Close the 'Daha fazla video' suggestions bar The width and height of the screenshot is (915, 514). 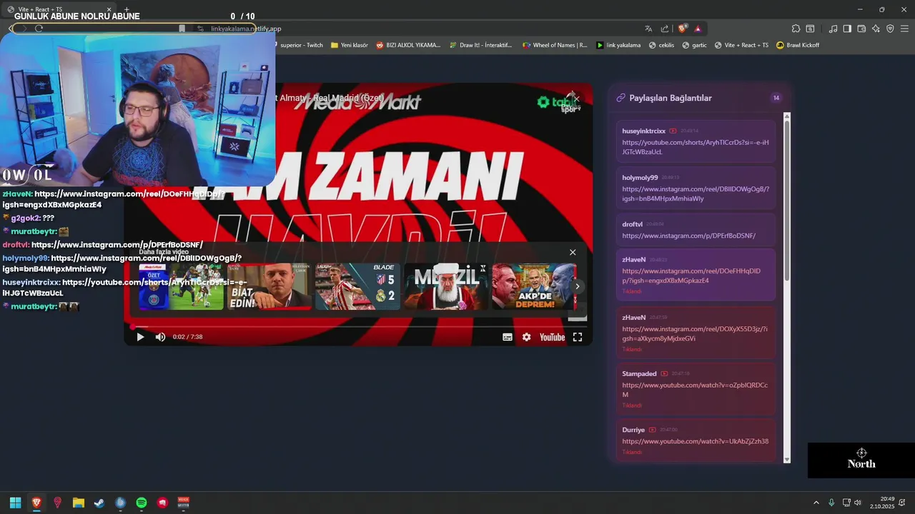pos(573,252)
